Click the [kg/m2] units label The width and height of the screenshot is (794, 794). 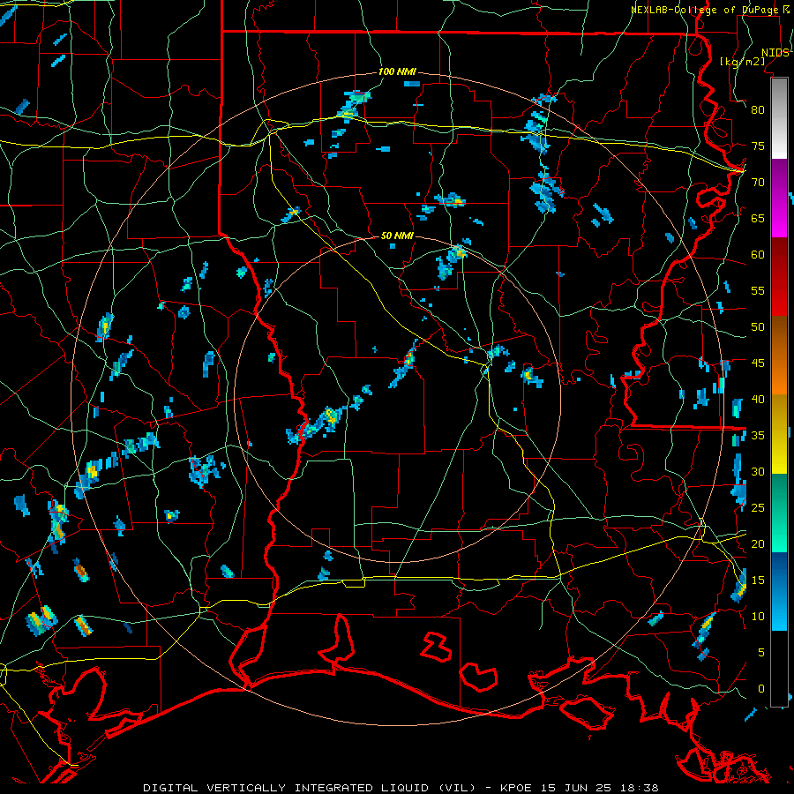point(742,61)
